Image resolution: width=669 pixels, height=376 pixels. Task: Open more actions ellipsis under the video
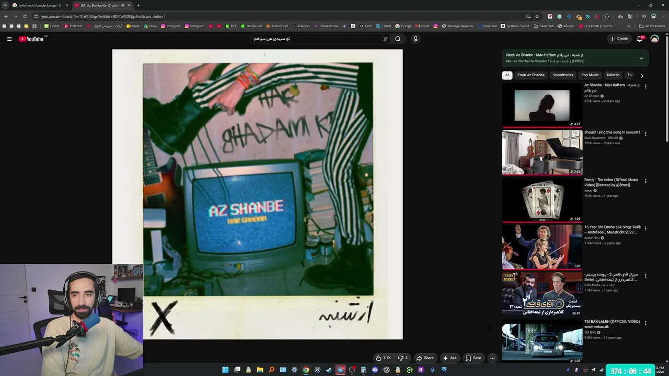(492, 358)
